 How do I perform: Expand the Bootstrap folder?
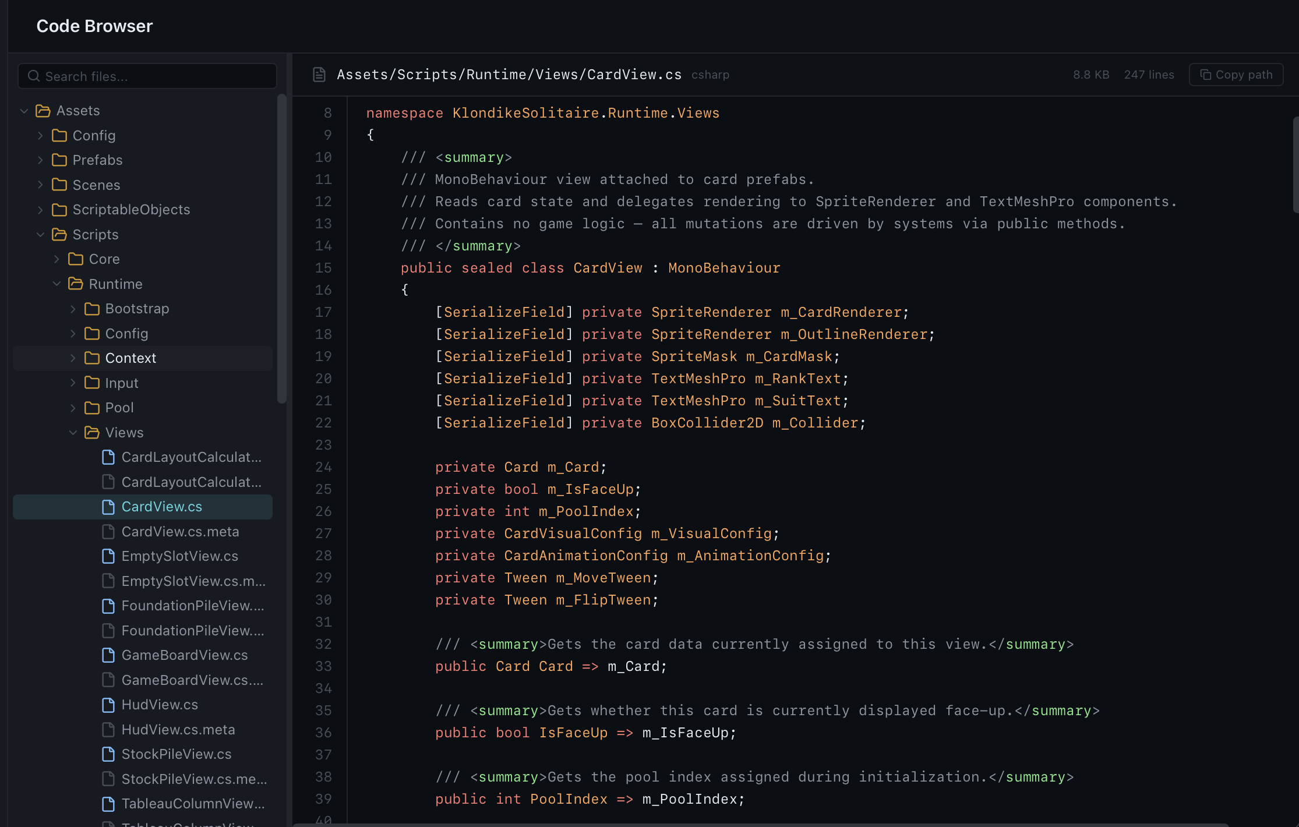pos(72,309)
